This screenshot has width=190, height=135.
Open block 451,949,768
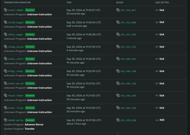point(128,71)
